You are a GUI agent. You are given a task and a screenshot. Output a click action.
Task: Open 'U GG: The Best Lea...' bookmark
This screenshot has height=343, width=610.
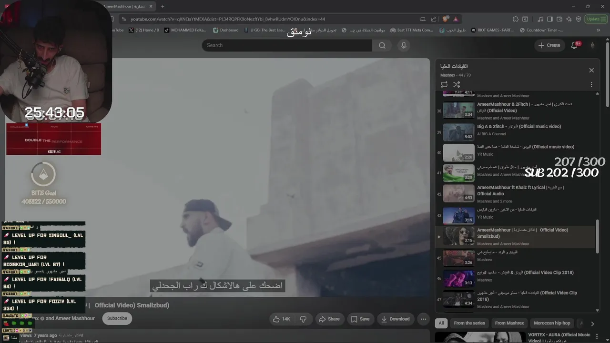264,30
